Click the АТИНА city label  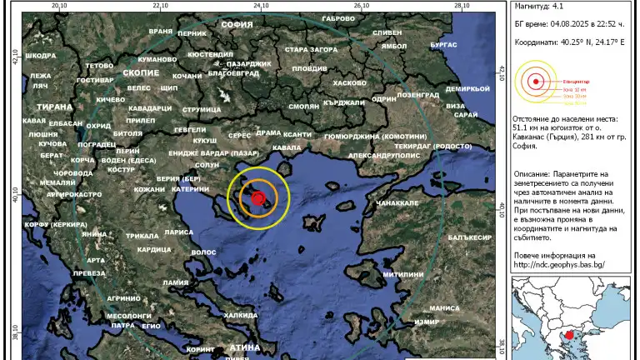(244, 344)
